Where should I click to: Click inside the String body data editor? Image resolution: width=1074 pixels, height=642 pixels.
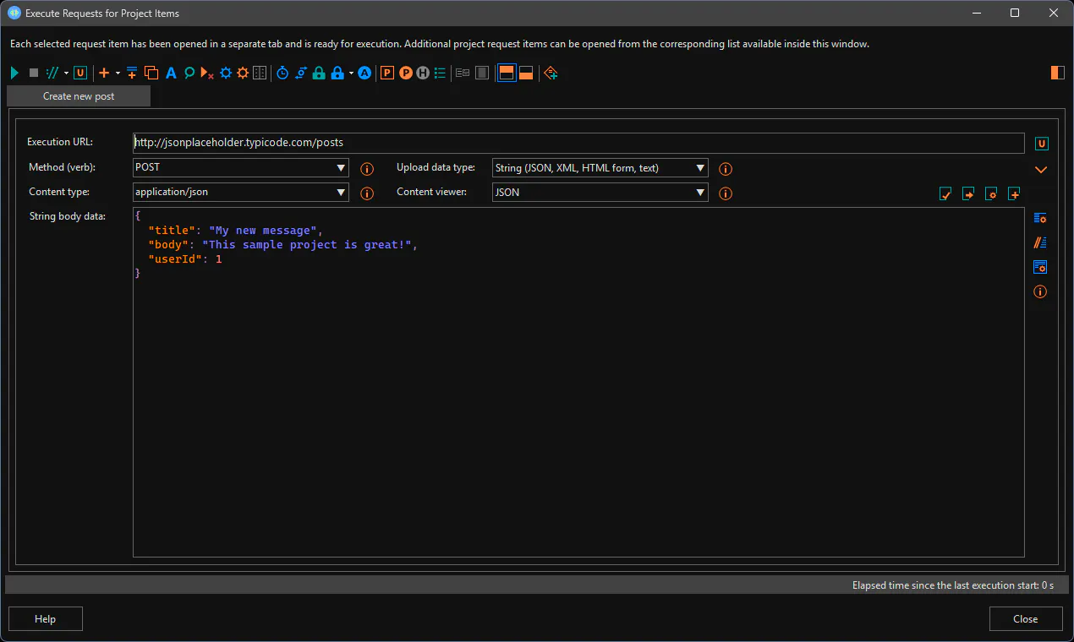pyautogui.click(x=578, y=382)
